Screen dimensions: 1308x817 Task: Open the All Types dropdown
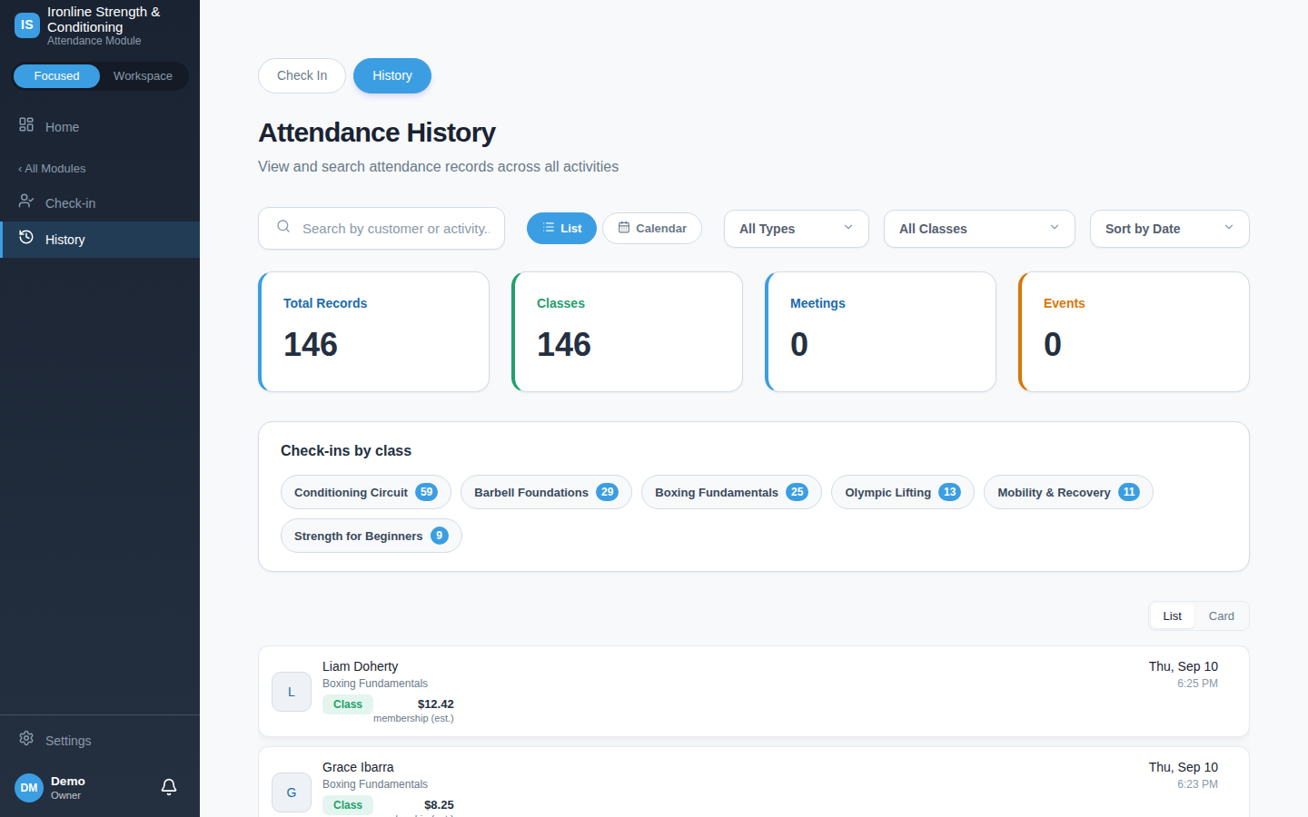[797, 229]
